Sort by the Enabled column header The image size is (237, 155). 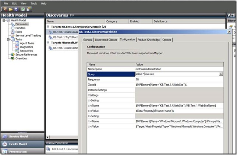pyautogui.click(x=141, y=21)
